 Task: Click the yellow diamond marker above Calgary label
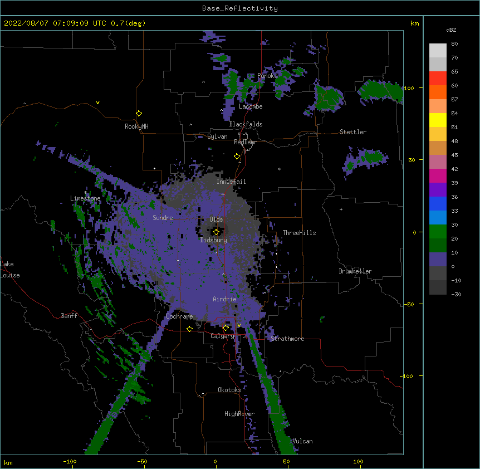tap(226, 328)
